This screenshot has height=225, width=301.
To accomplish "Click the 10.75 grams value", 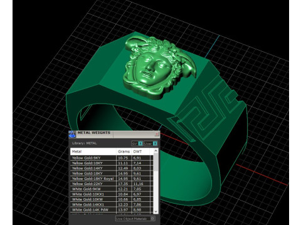I will click(123, 158).
